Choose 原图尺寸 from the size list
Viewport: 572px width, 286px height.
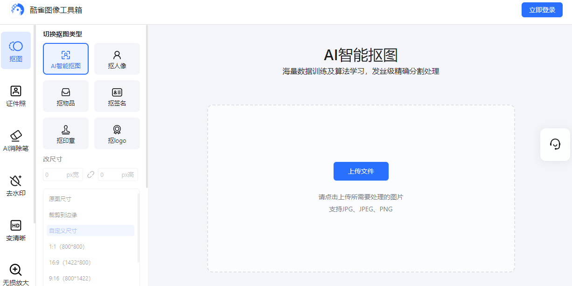pos(60,198)
